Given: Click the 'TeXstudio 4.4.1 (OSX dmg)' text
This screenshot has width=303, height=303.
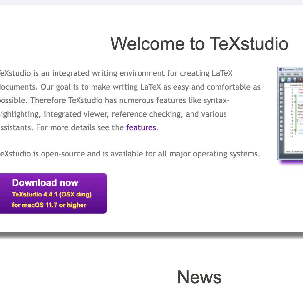Looking at the screenshot, I should [x=52, y=194].
